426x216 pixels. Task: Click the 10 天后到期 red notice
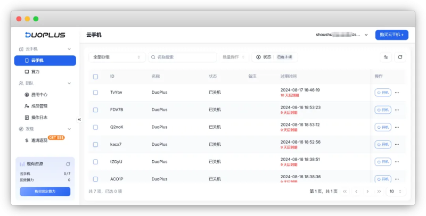click(290, 95)
